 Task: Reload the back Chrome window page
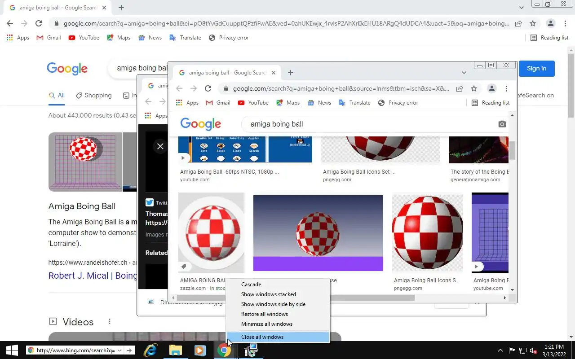(39, 23)
